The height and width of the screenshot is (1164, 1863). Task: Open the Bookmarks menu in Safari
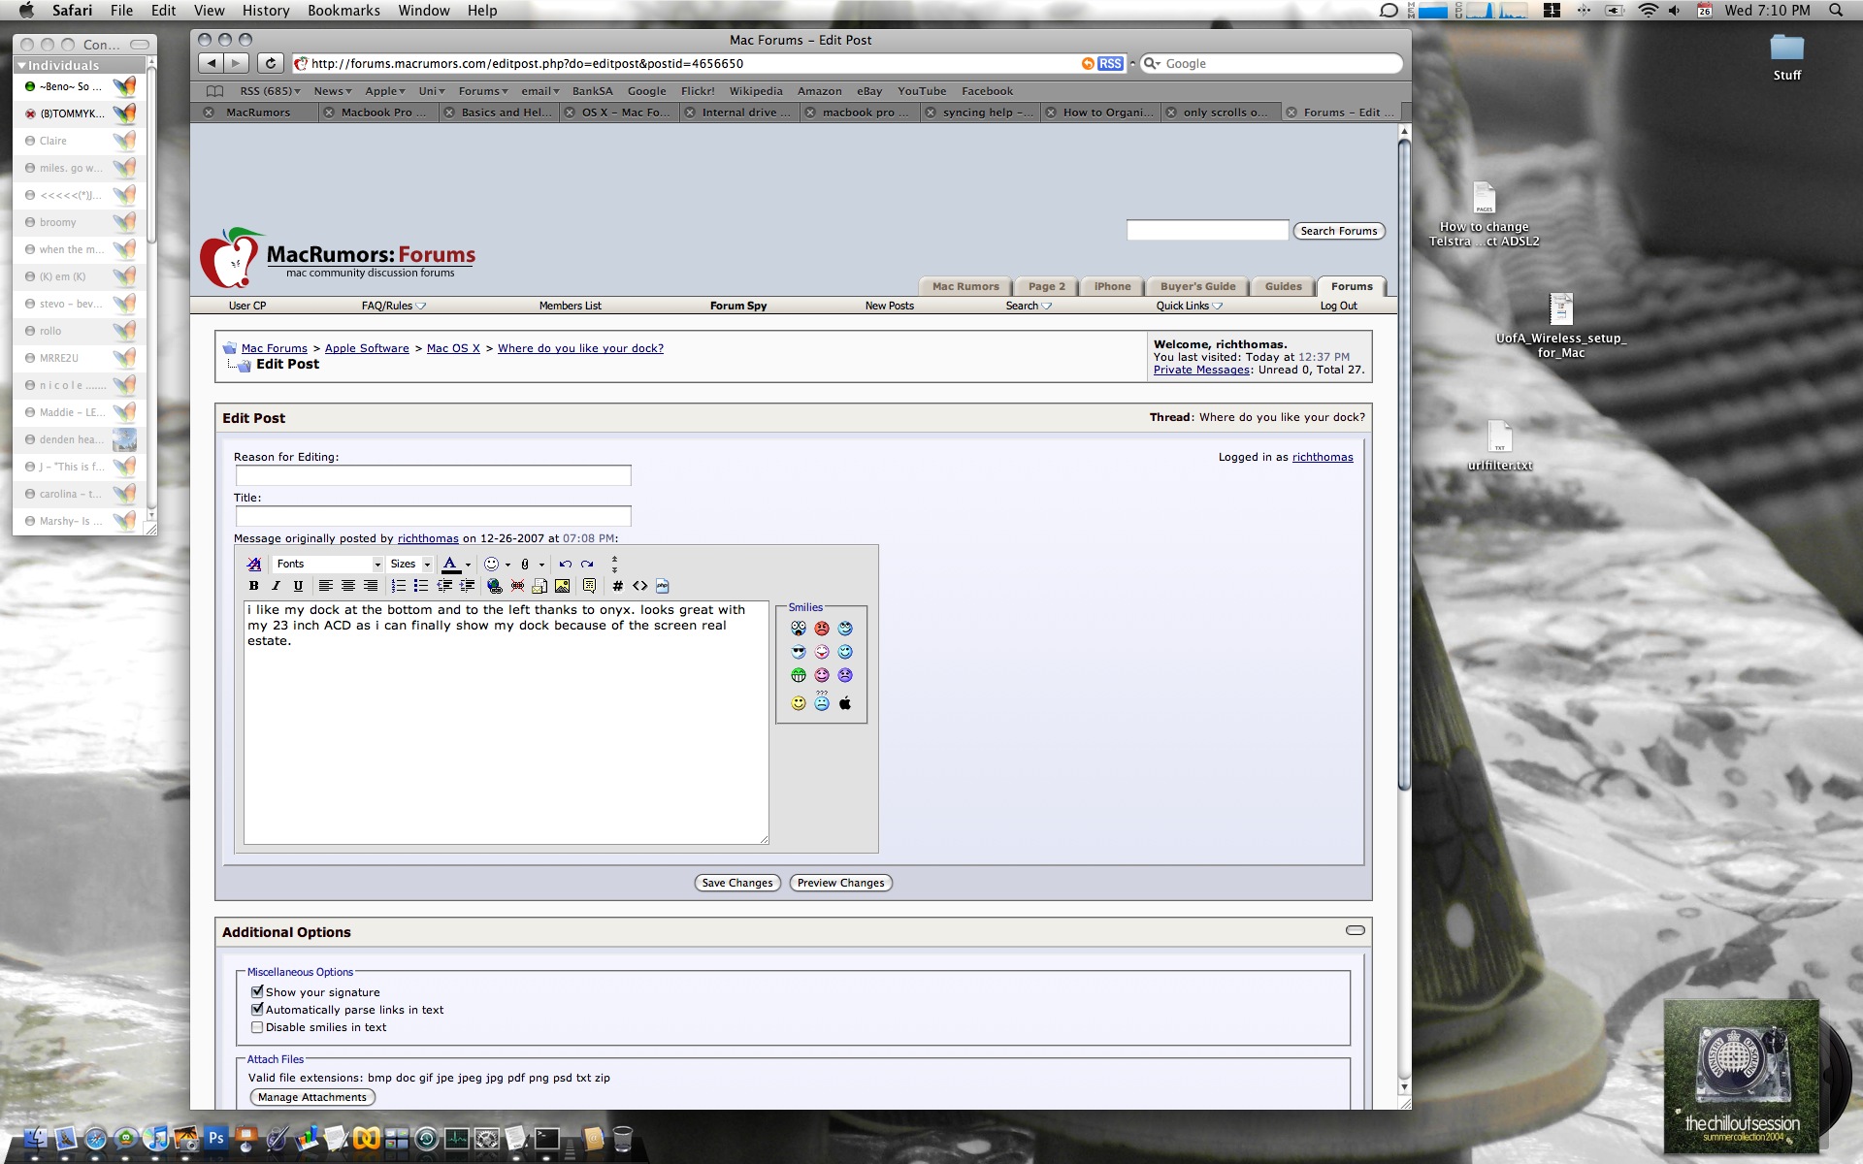(x=343, y=10)
